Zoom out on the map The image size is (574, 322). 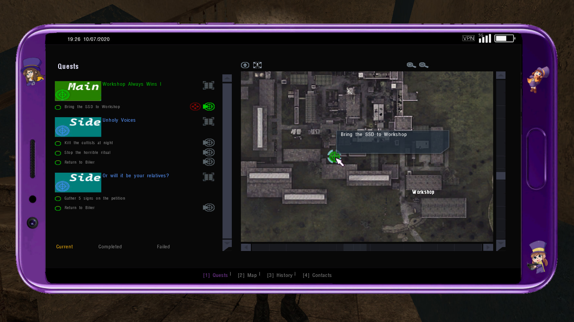pyautogui.click(x=423, y=65)
